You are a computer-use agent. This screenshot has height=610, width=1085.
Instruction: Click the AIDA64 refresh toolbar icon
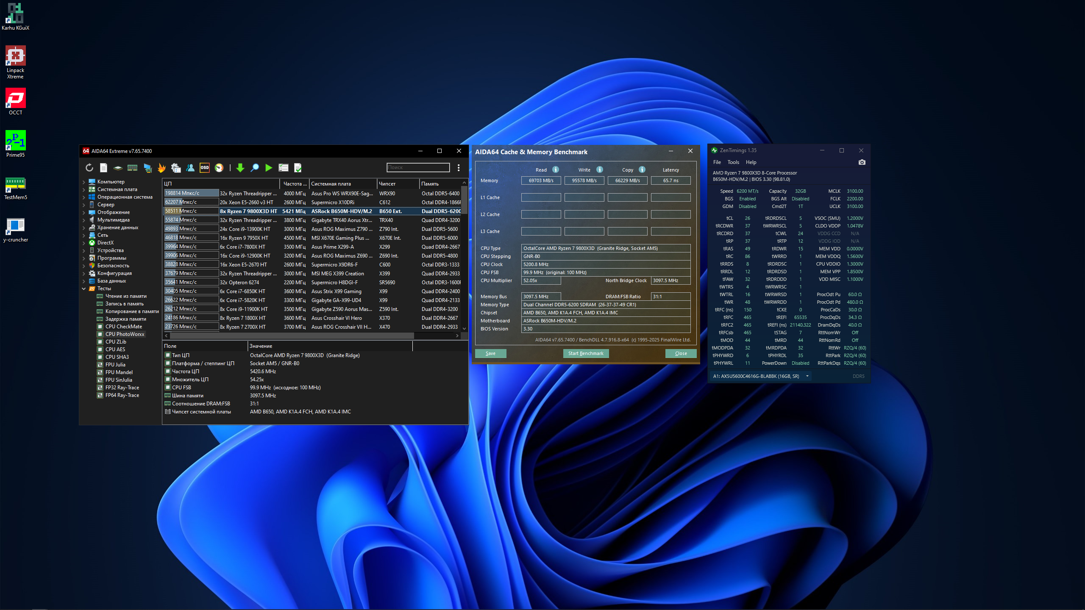point(89,168)
